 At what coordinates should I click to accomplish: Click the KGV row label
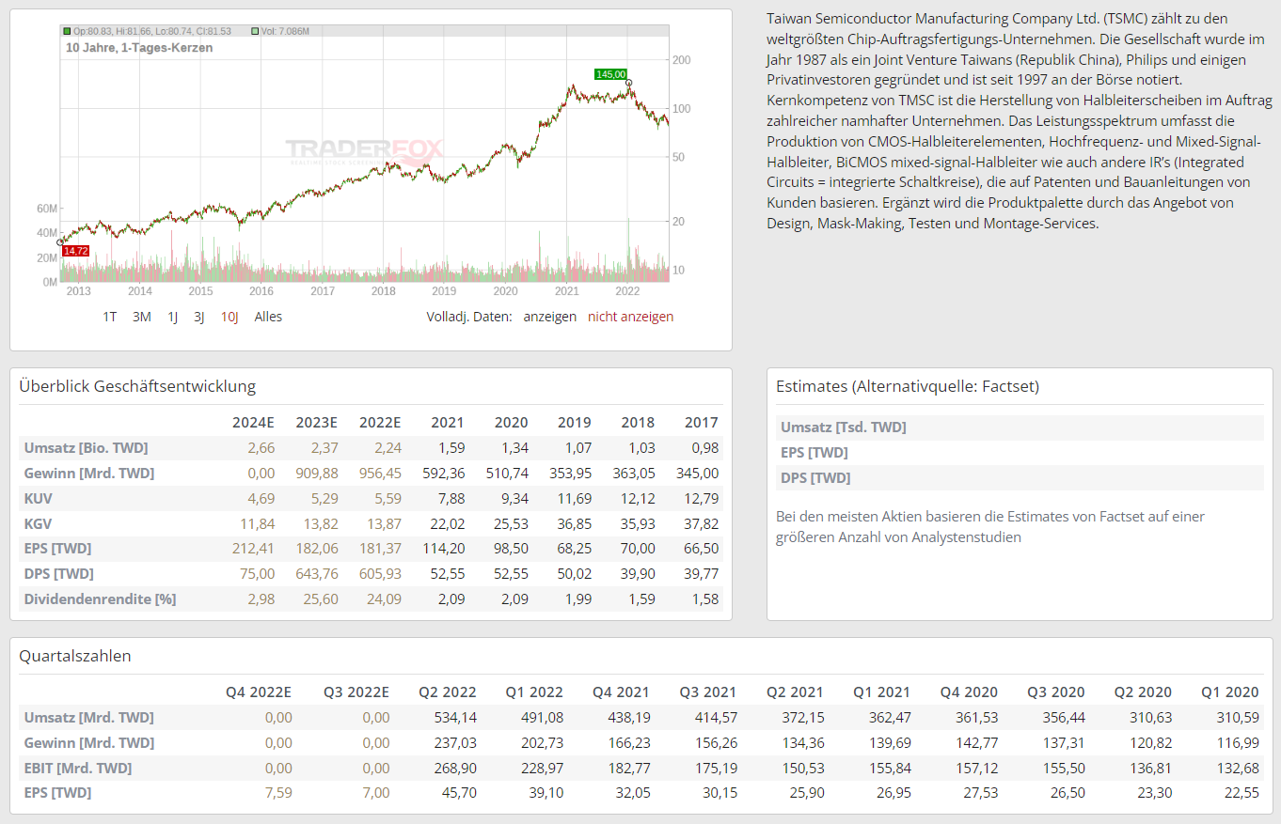click(x=39, y=523)
